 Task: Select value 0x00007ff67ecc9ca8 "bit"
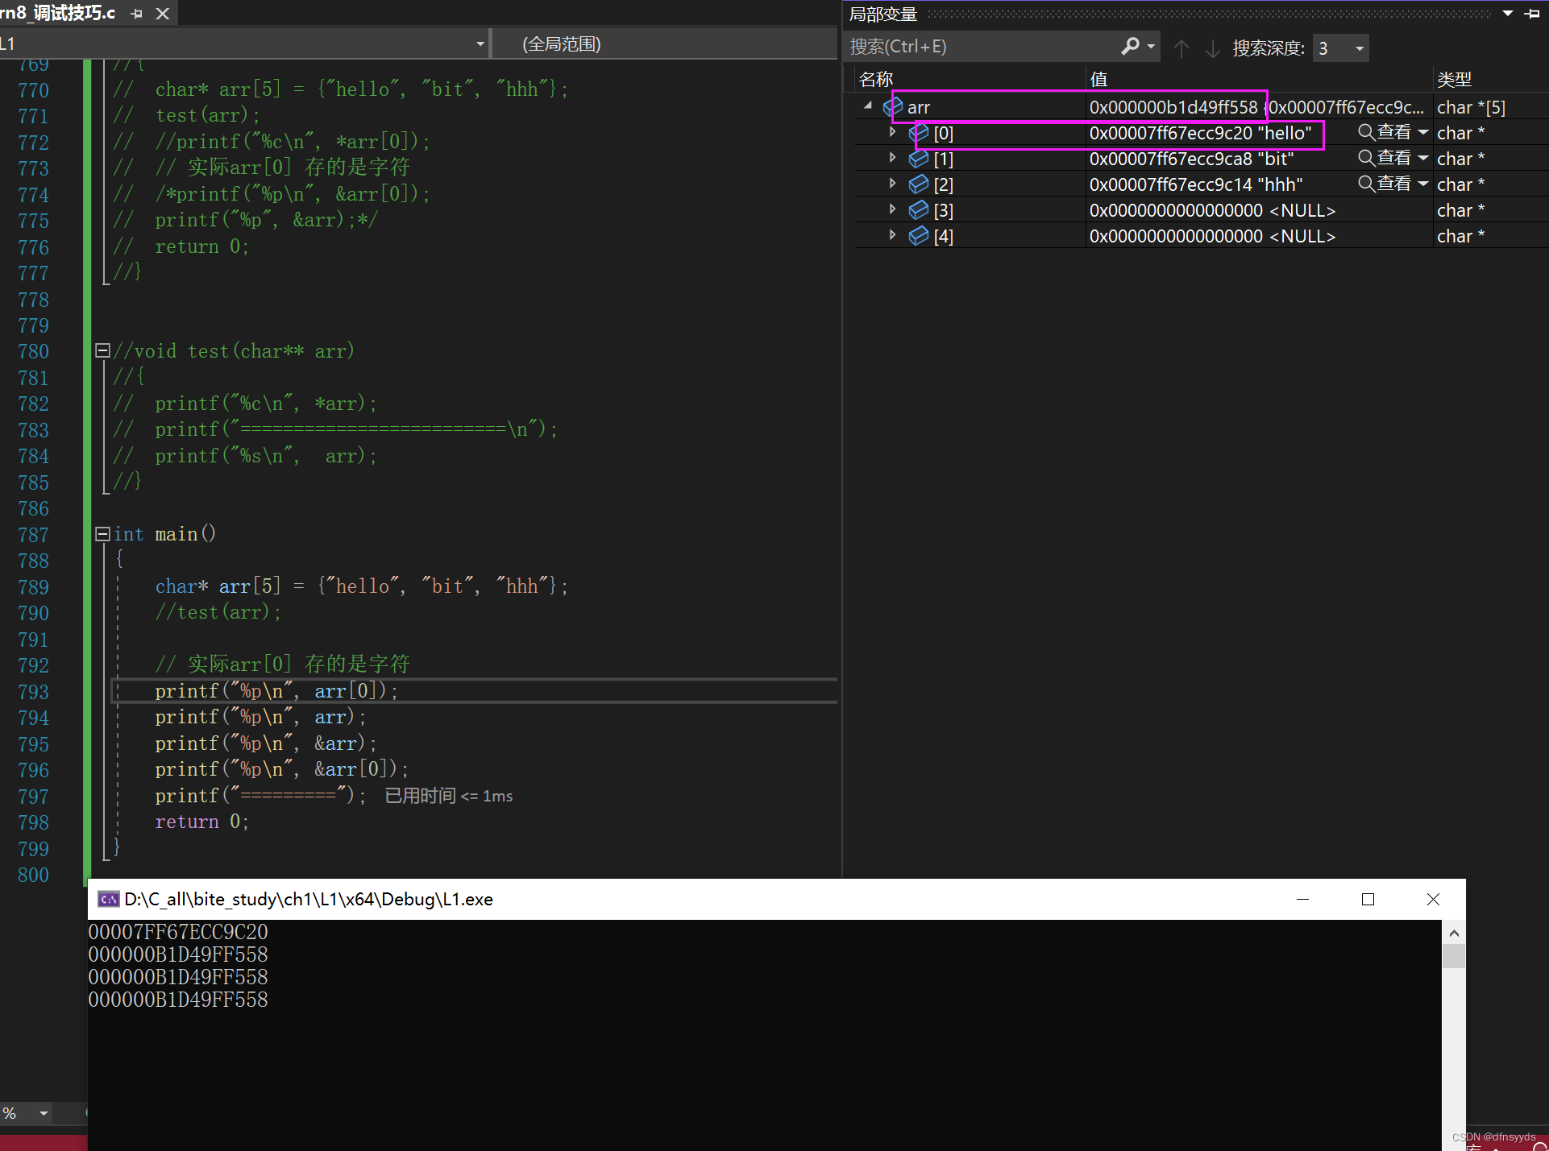coord(1191,159)
